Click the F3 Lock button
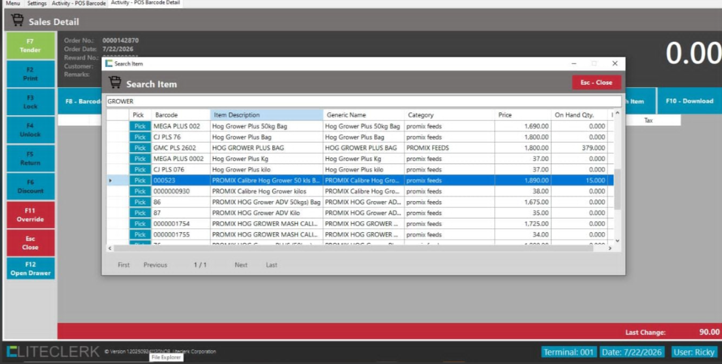This screenshot has height=364, width=722. (x=30, y=102)
